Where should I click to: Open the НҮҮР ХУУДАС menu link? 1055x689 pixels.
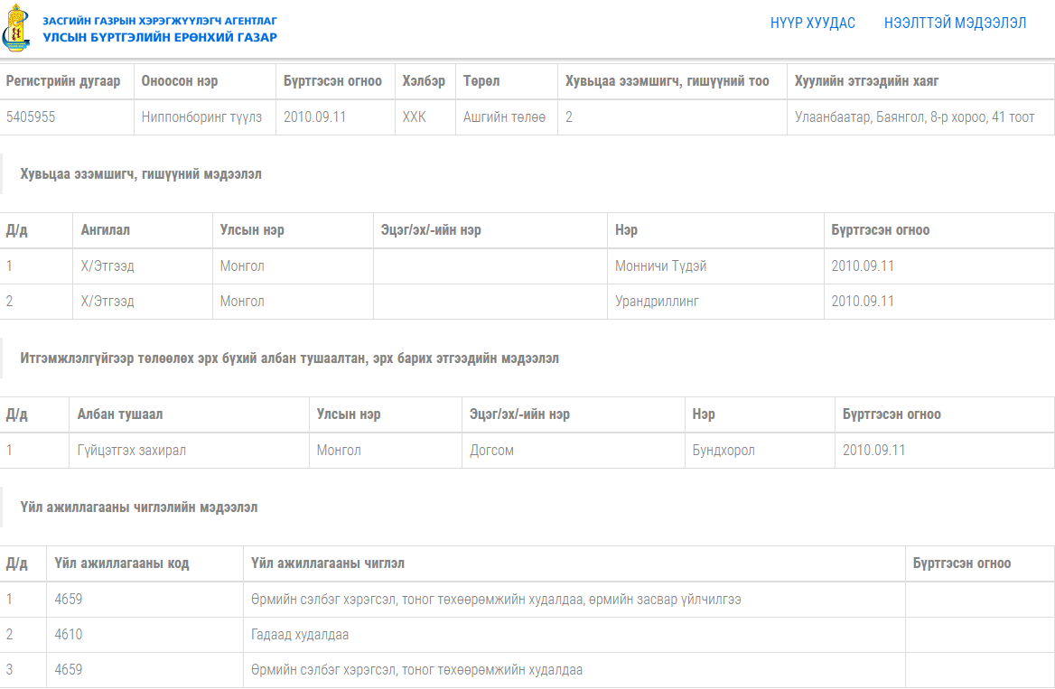click(812, 23)
